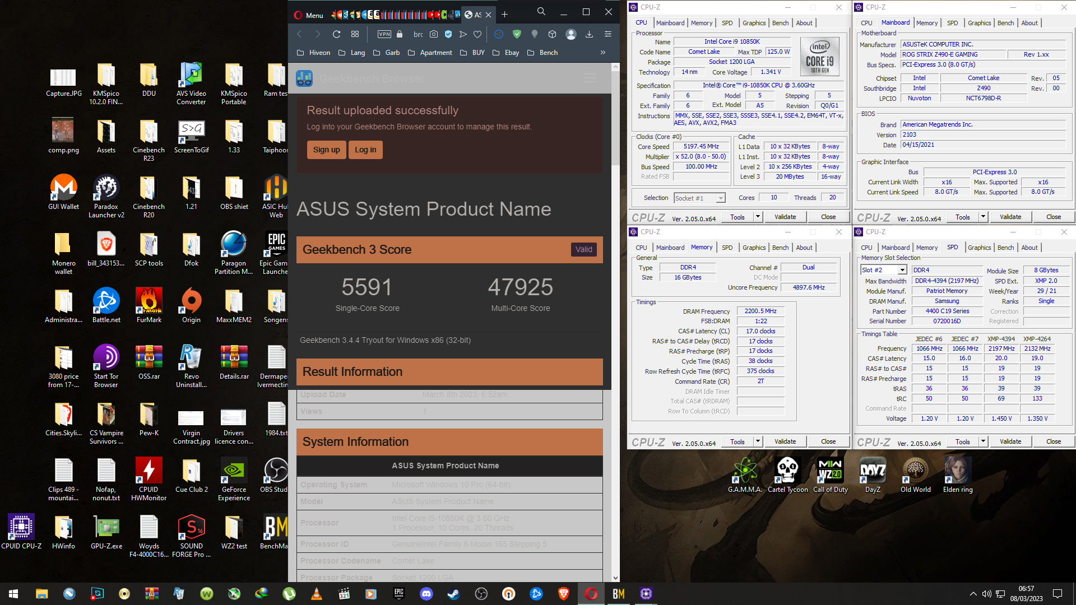
Task: Click the Sign up button
Action: (326, 150)
